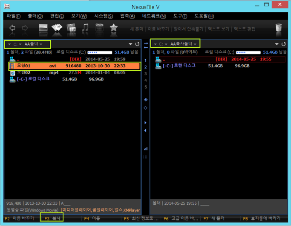Screen dimensions: 291x226
Task: Open the 보기(W) menu
Action: pos(79,16)
